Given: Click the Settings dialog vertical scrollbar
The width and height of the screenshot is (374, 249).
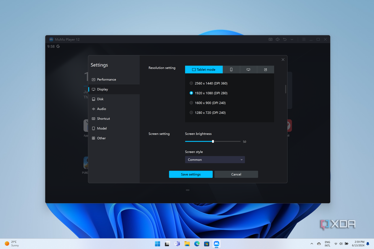Looking at the screenshot, I should [286, 89].
